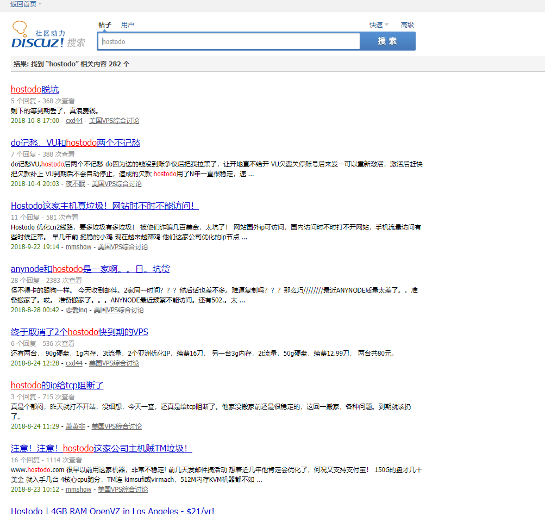Open post Hostodo这家主机真垃圾！网站时不时不能访问！
This screenshot has height=514, width=545.
click(x=105, y=206)
